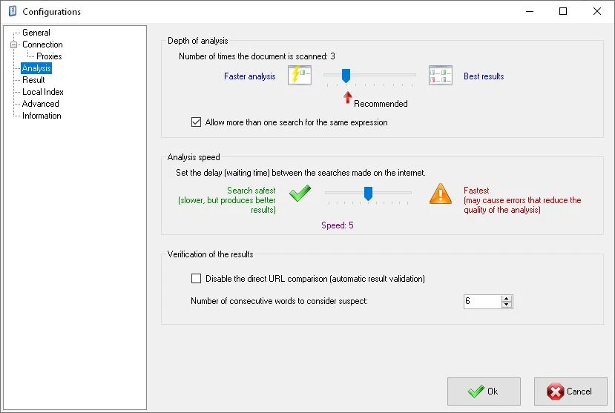Click the Depth of analysis slider handle
This screenshot has width=615, height=413.
pos(346,75)
